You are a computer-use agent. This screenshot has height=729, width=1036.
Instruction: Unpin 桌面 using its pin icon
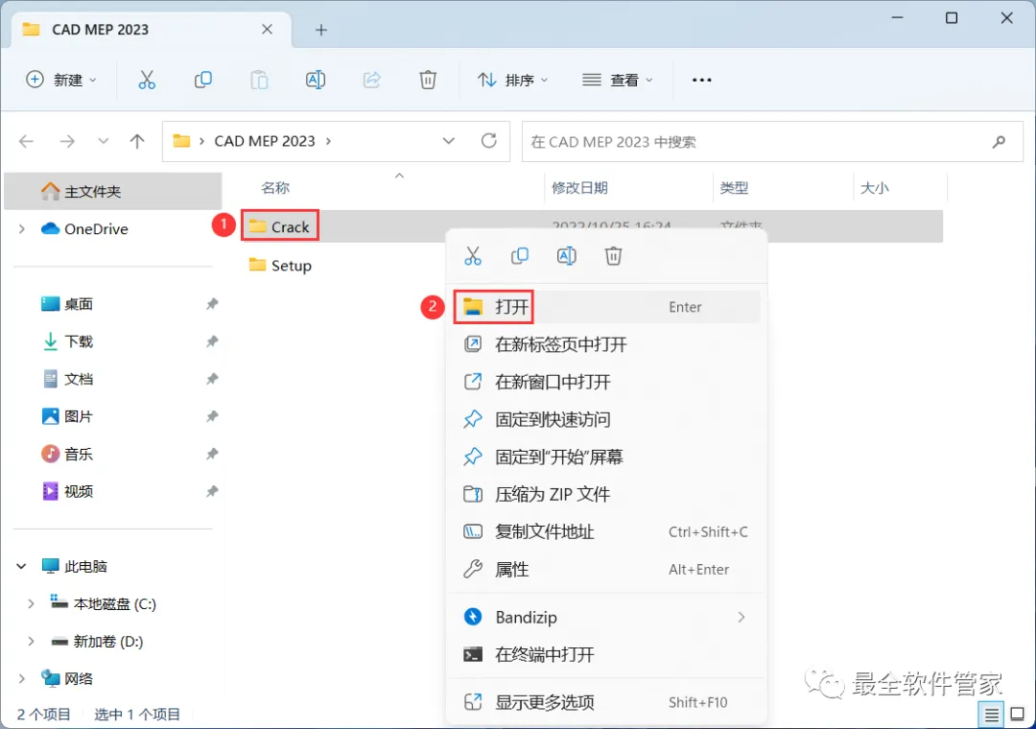[x=212, y=304]
